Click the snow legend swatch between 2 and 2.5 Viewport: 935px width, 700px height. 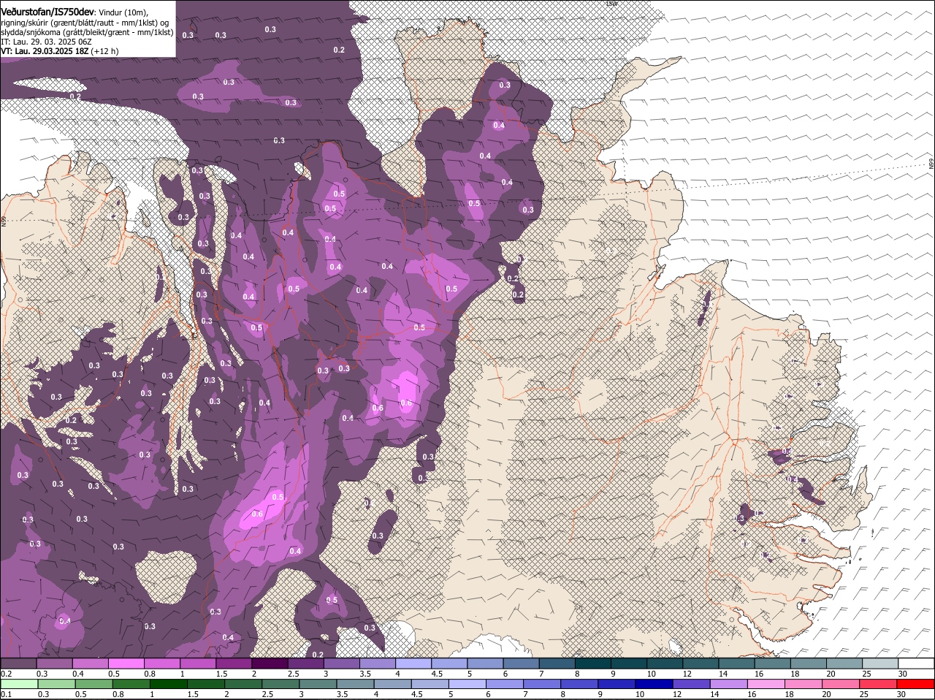point(270,663)
